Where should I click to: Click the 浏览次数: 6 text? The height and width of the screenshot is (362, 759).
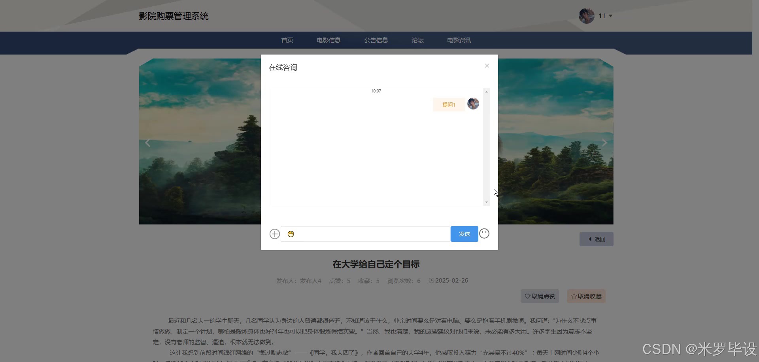click(404, 281)
